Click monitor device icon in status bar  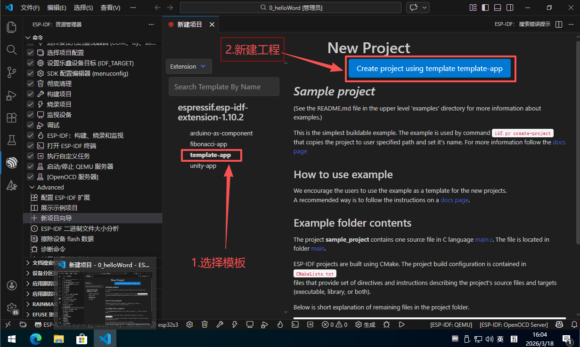(x=250, y=324)
